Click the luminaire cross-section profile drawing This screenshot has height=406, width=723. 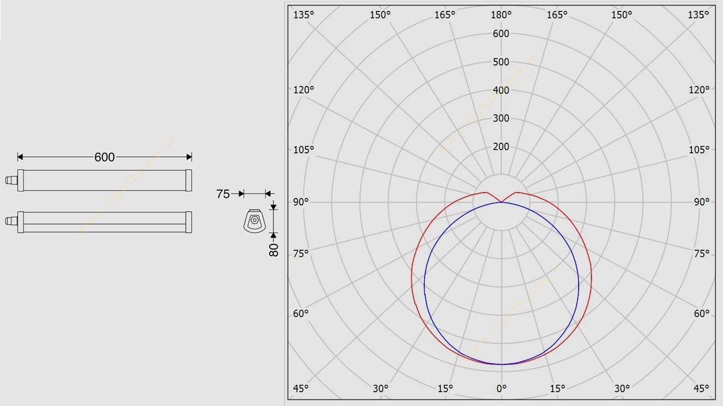pyautogui.click(x=254, y=221)
